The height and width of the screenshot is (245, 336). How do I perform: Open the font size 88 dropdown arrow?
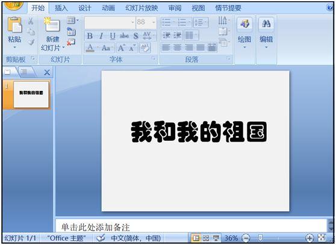coord(154,22)
